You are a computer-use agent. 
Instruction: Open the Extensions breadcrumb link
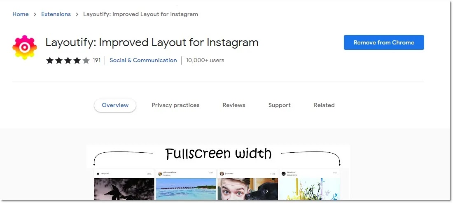click(x=56, y=14)
